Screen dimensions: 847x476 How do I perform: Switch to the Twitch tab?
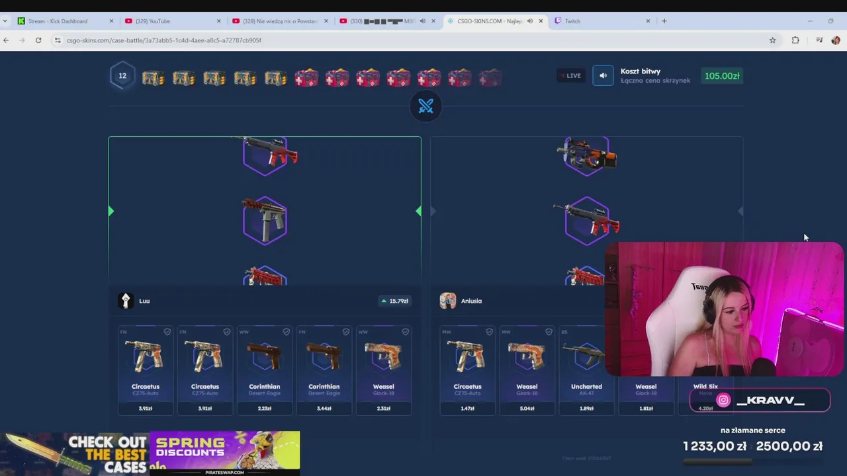tap(602, 21)
